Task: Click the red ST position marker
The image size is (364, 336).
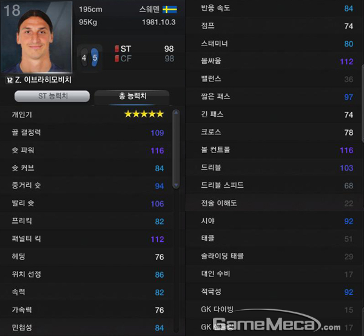Action: pos(116,49)
